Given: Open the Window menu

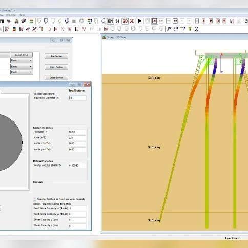Looking at the screenshot, I should [x=11, y=15].
